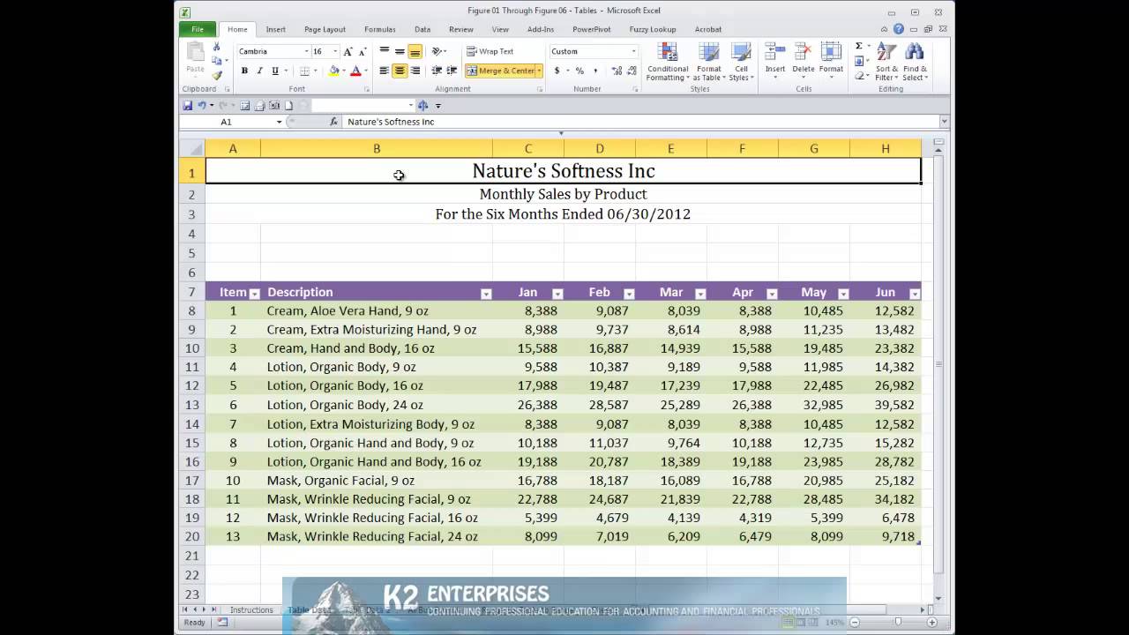Open the Name Box dropdown arrow
Viewport: 1129px width, 635px height.
280,122
